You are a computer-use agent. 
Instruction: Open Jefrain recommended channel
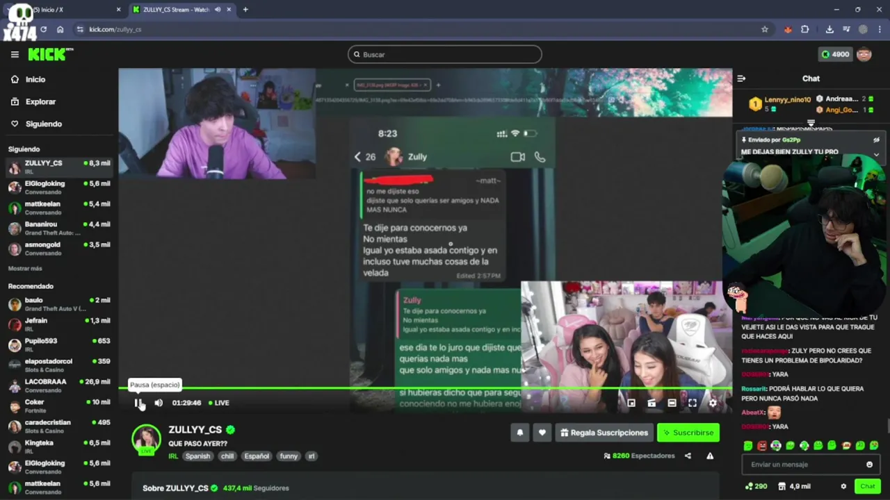(x=59, y=324)
